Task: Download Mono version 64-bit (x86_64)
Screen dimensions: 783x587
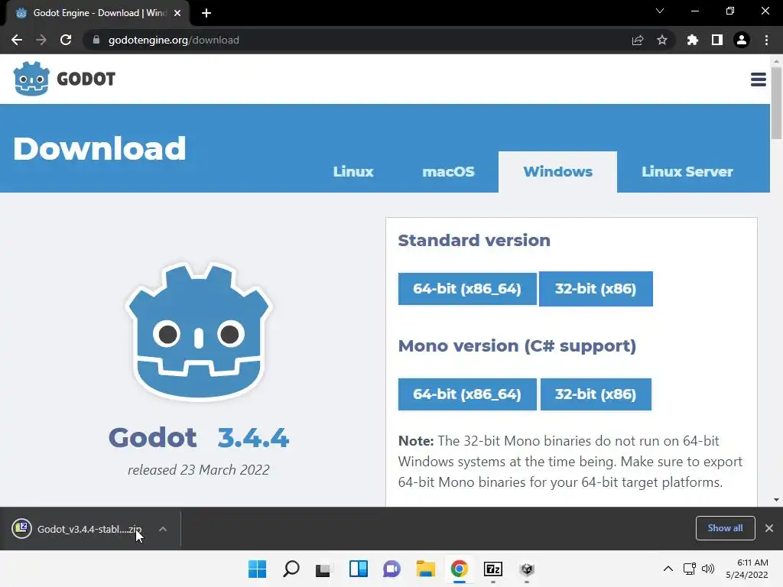Action: [467, 394]
